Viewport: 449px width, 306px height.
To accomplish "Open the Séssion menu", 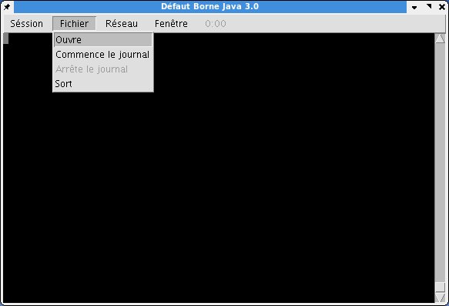I will (x=27, y=23).
